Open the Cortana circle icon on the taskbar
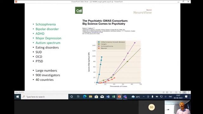203x114 pixels. pyautogui.click(x=72, y=97)
